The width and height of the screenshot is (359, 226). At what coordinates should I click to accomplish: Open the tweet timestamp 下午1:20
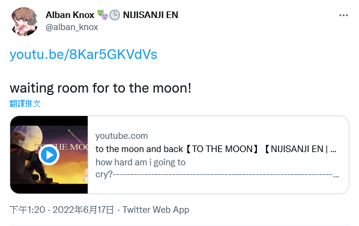28,210
